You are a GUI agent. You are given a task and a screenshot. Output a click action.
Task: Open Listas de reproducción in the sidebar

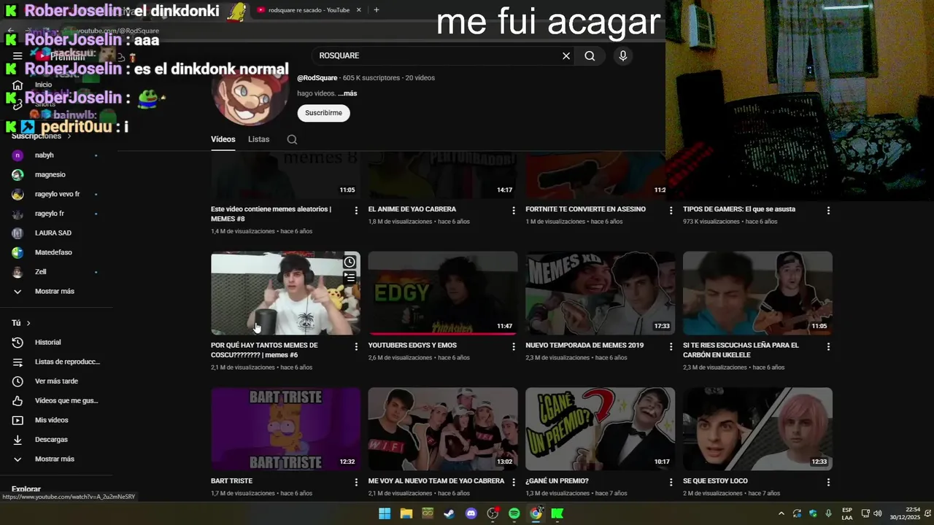point(55,362)
